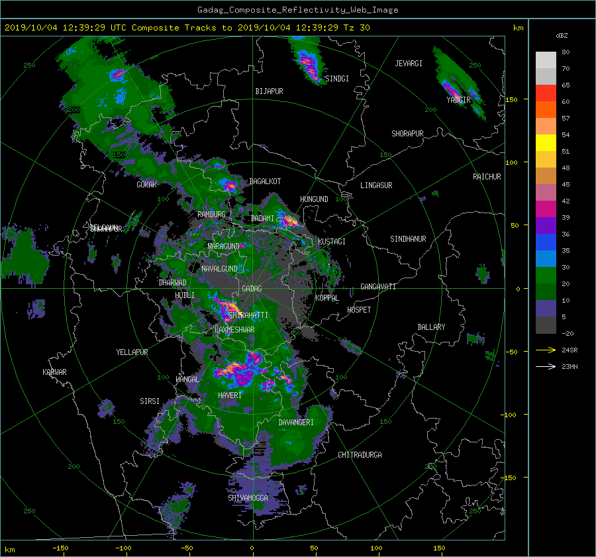
Task: Click the SHIRAHATTI city label
Action: pyautogui.click(x=248, y=315)
